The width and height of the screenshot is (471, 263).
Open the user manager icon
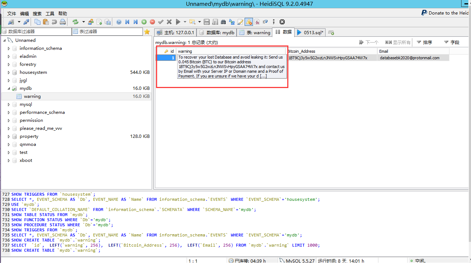coord(91,22)
